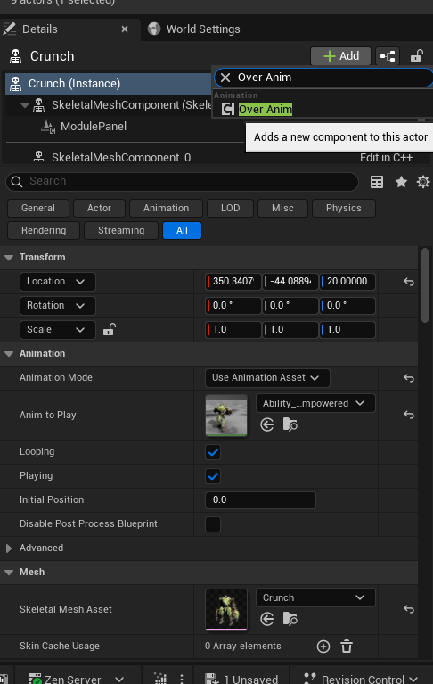
Task: Click the Anim to Play thumbnail
Action: [226, 415]
